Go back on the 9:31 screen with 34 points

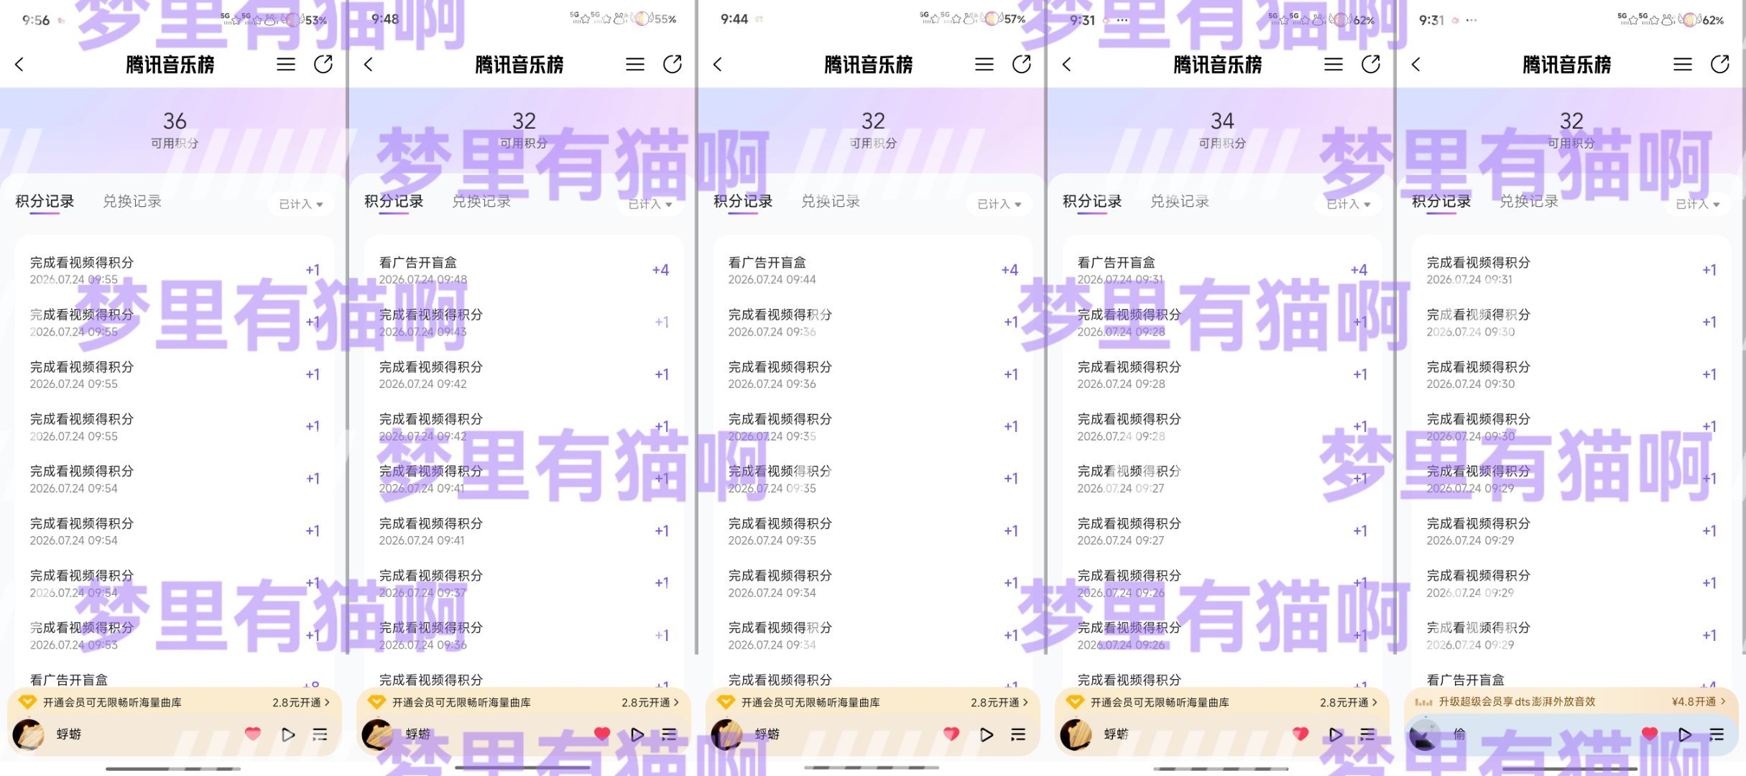pos(1067,65)
